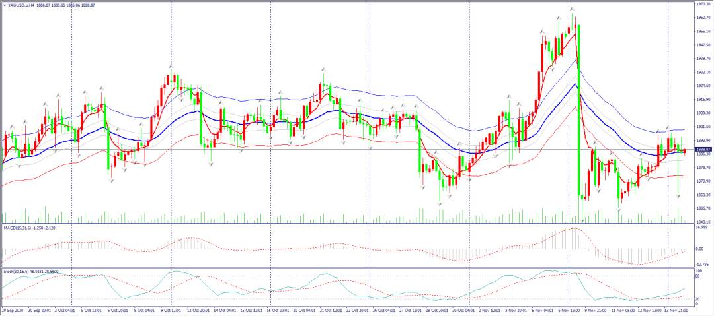Click the 1893.90 price axis label

(704, 141)
